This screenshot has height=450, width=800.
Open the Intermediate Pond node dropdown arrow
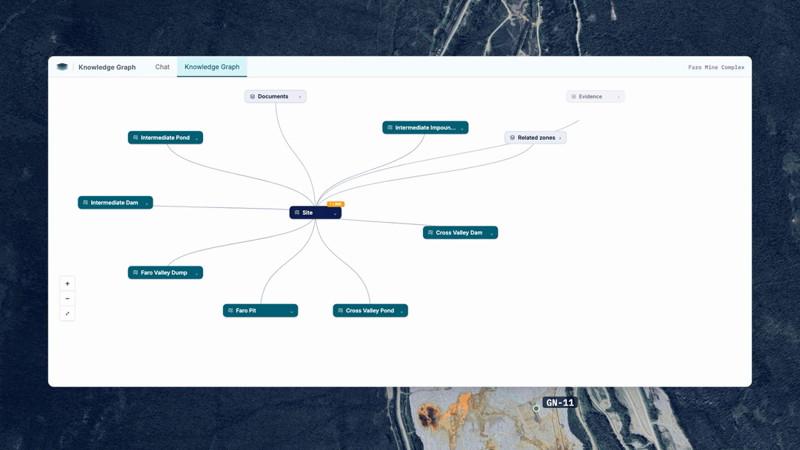[196, 138]
